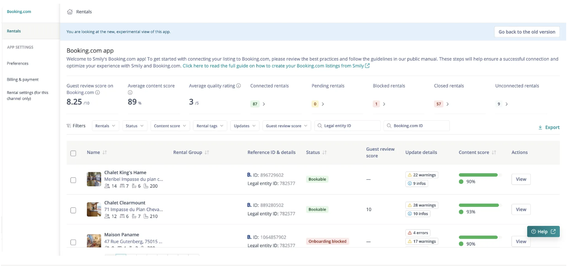
Task: Open Billing & payment in sidebar
Action: 23,80
